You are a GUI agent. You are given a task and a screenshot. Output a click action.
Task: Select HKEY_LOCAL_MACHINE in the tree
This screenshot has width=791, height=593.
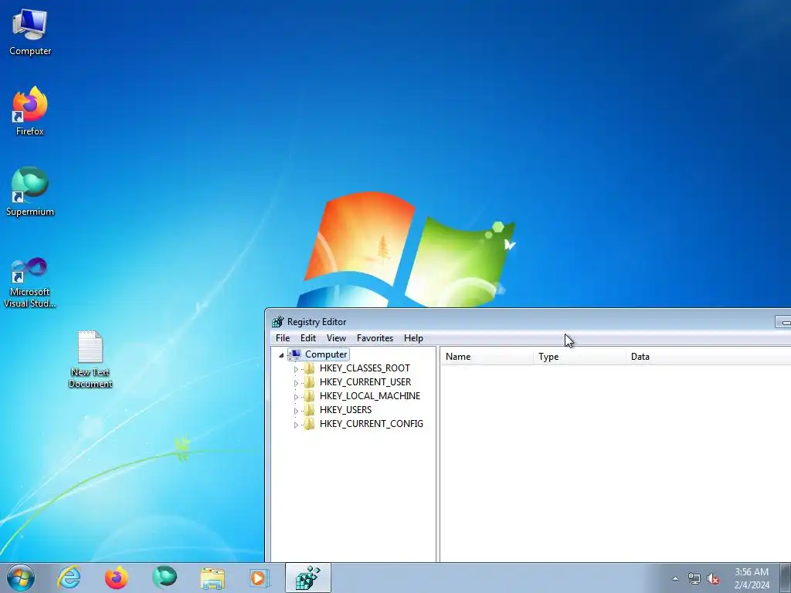(370, 396)
